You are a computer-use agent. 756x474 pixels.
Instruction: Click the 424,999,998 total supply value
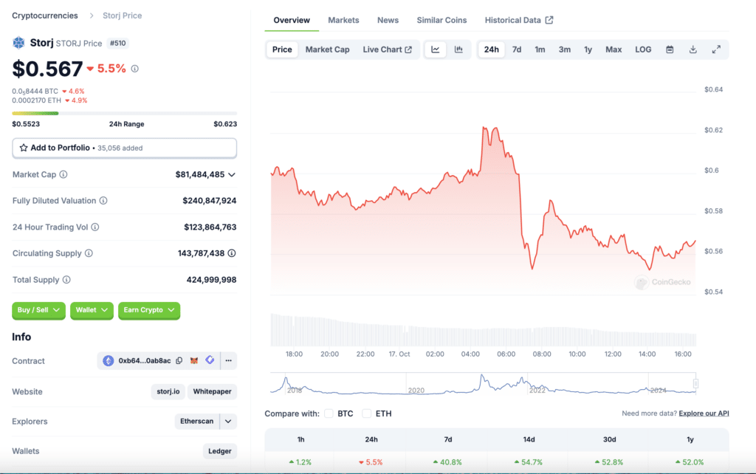pos(211,280)
